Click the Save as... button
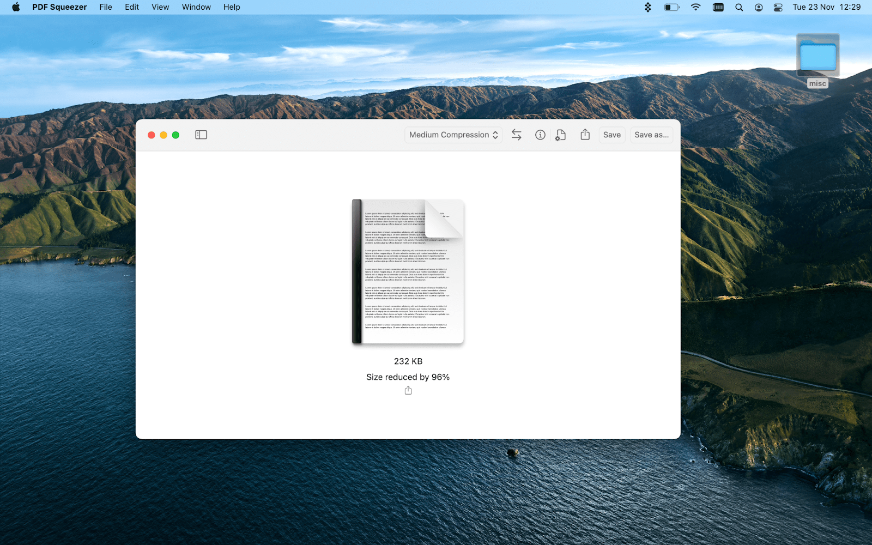 coord(651,135)
